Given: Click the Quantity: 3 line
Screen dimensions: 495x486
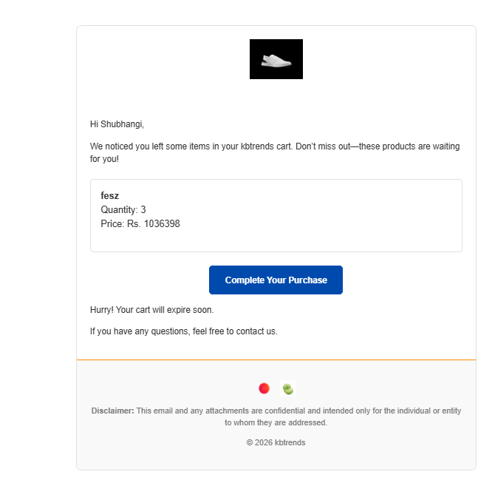Looking at the screenshot, I should click(x=123, y=210).
